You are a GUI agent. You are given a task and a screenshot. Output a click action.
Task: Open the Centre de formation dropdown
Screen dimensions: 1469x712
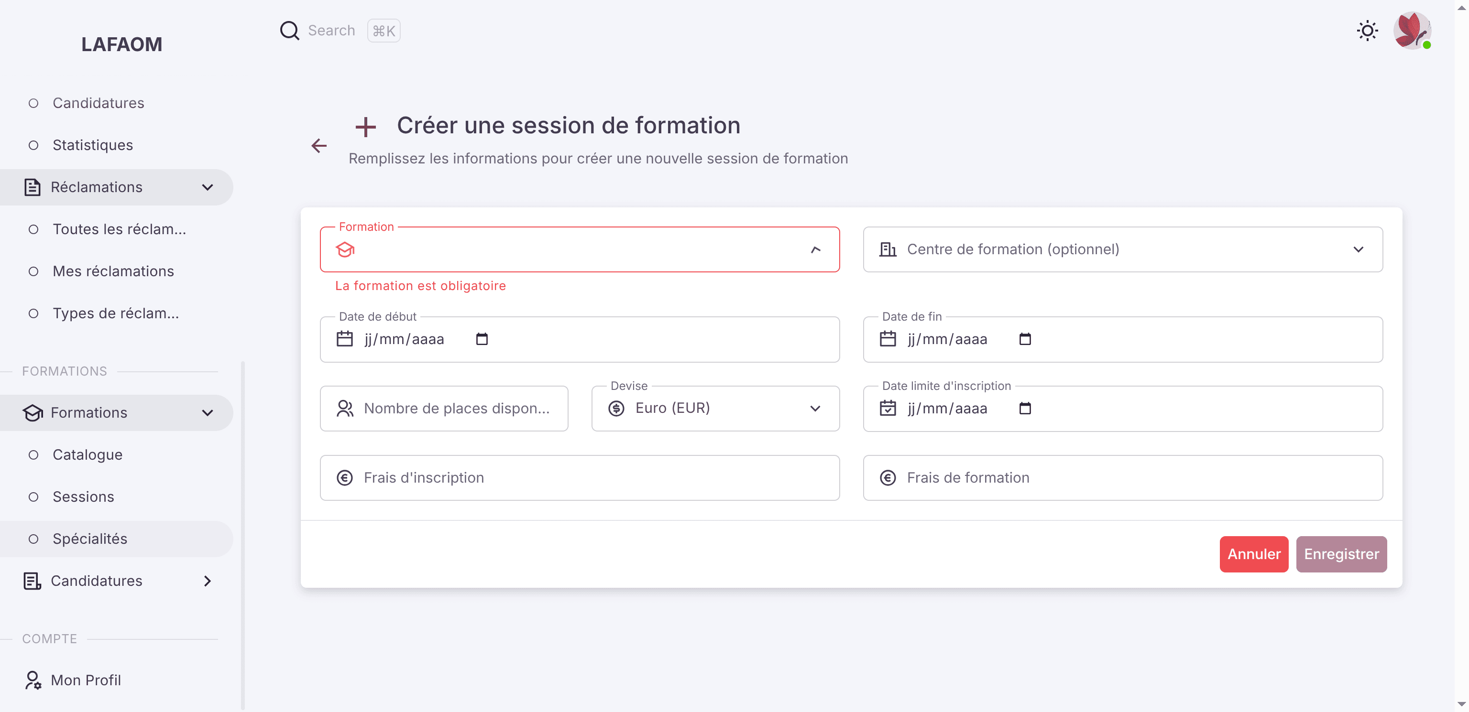pyautogui.click(x=1122, y=249)
